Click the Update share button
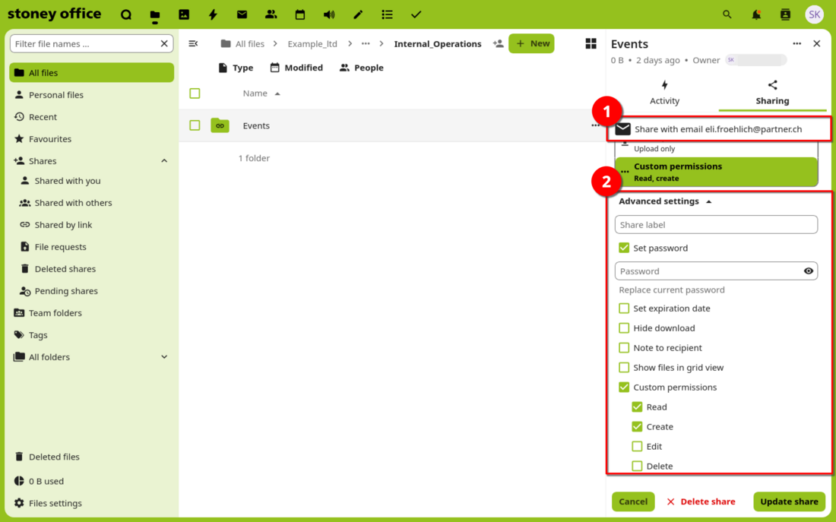The width and height of the screenshot is (836, 522). pyautogui.click(x=789, y=501)
